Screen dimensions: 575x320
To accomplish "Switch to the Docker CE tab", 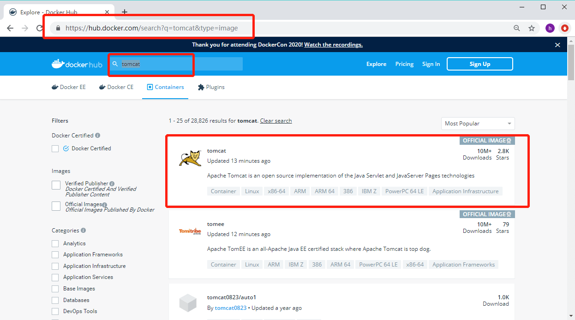I will 116,87.
